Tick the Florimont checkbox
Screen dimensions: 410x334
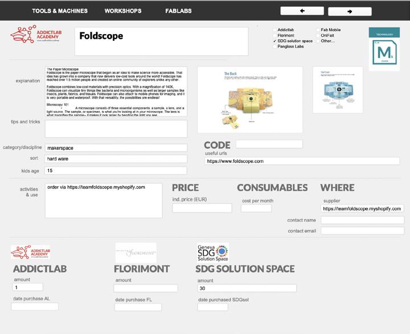coord(274,35)
